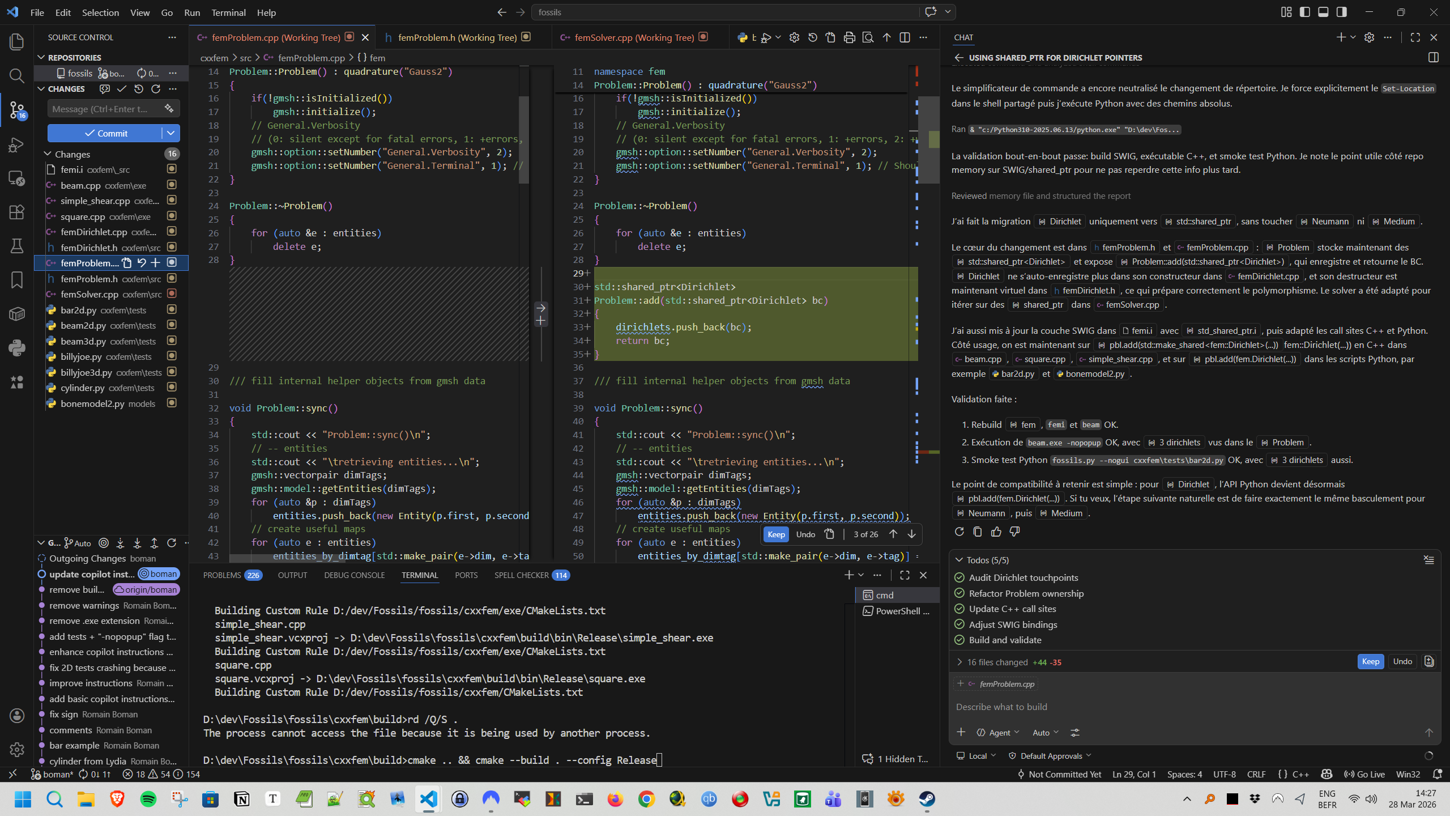The width and height of the screenshot is (1450, 816).
Task: Click thumbs up on chat response
Action: click(x=996, y=532)
